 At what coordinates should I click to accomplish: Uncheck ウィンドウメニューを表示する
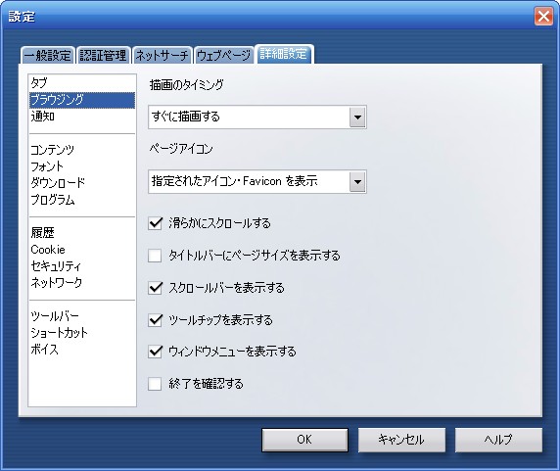(x=155, y=352)
